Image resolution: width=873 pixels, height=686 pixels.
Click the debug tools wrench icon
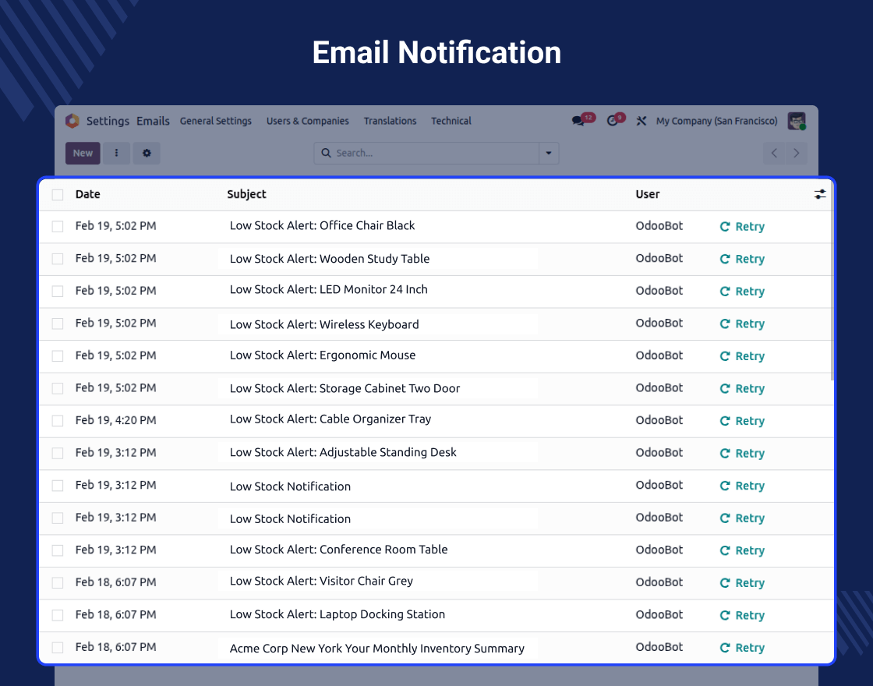[x=641, y=121]
